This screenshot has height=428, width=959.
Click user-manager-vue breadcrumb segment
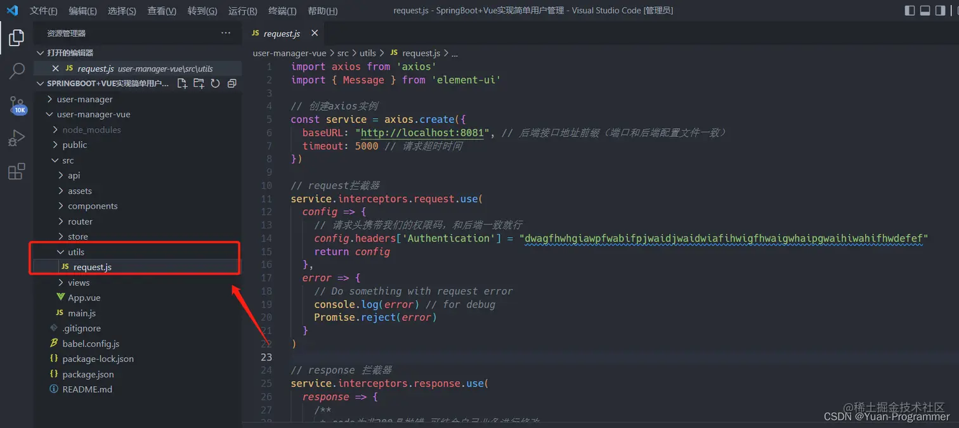(289, 53)
